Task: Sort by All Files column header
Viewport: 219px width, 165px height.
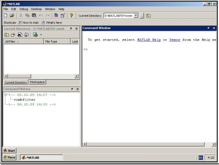Action: [x=24, y=41]
